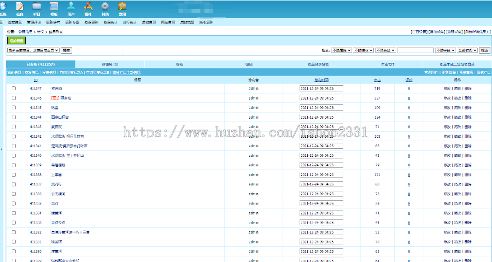The height and width of the screenshot is (262, 492).
Task: Open the 信息 notepad icon menu
Action: pos(20,8)
